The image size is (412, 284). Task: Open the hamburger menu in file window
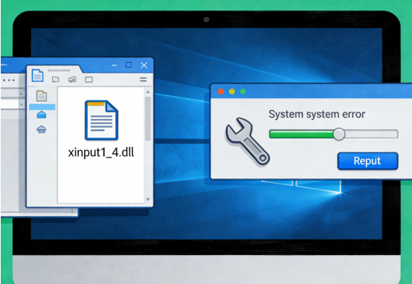click(x=144, y=80)
